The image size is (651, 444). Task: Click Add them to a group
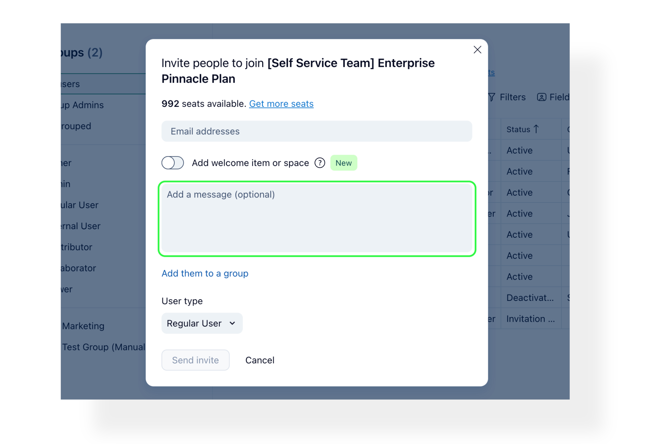click(205, 273)
